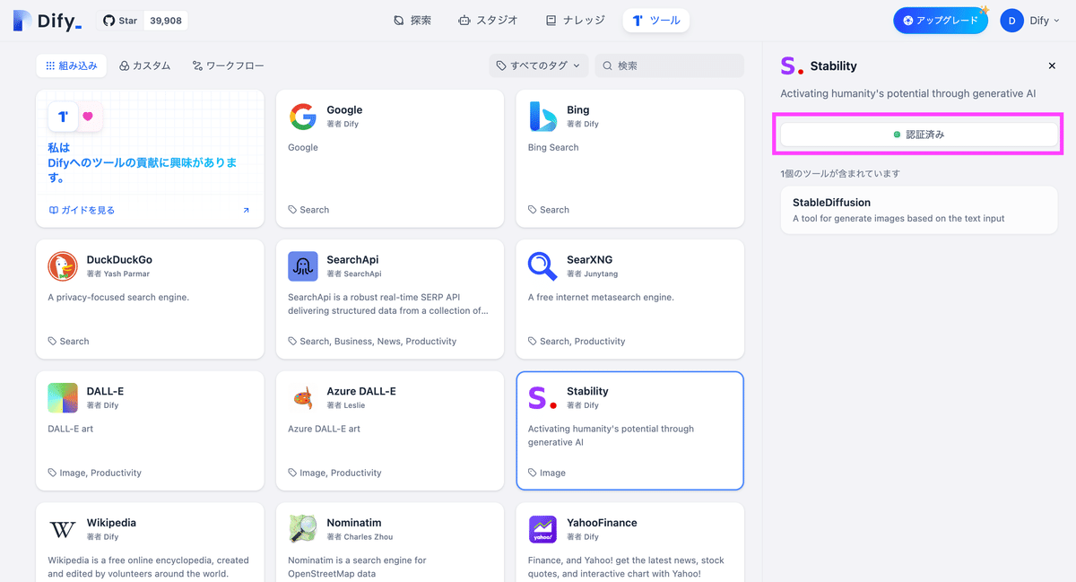Click the tag icon in すべてのタグ

[x=501, y=65]
